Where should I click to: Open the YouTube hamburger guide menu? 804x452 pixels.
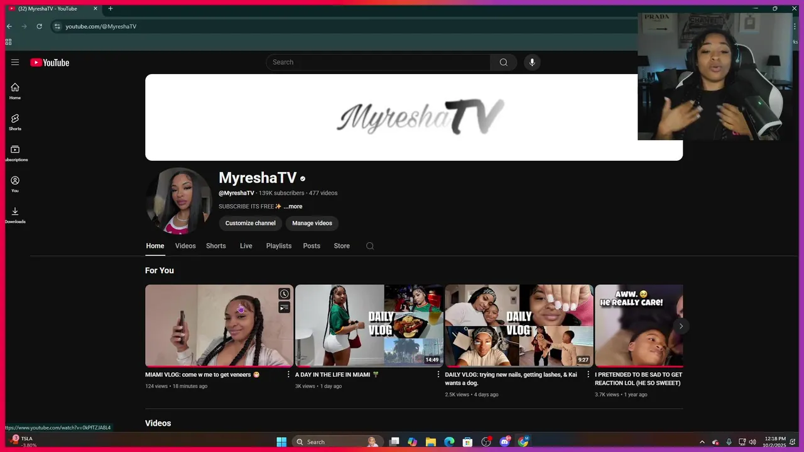[15, 62]
